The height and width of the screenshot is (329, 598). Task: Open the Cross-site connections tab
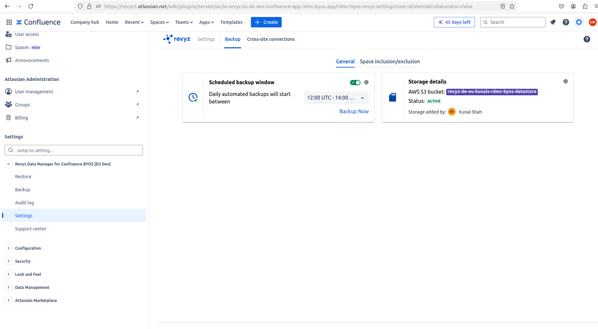(271, 39)
